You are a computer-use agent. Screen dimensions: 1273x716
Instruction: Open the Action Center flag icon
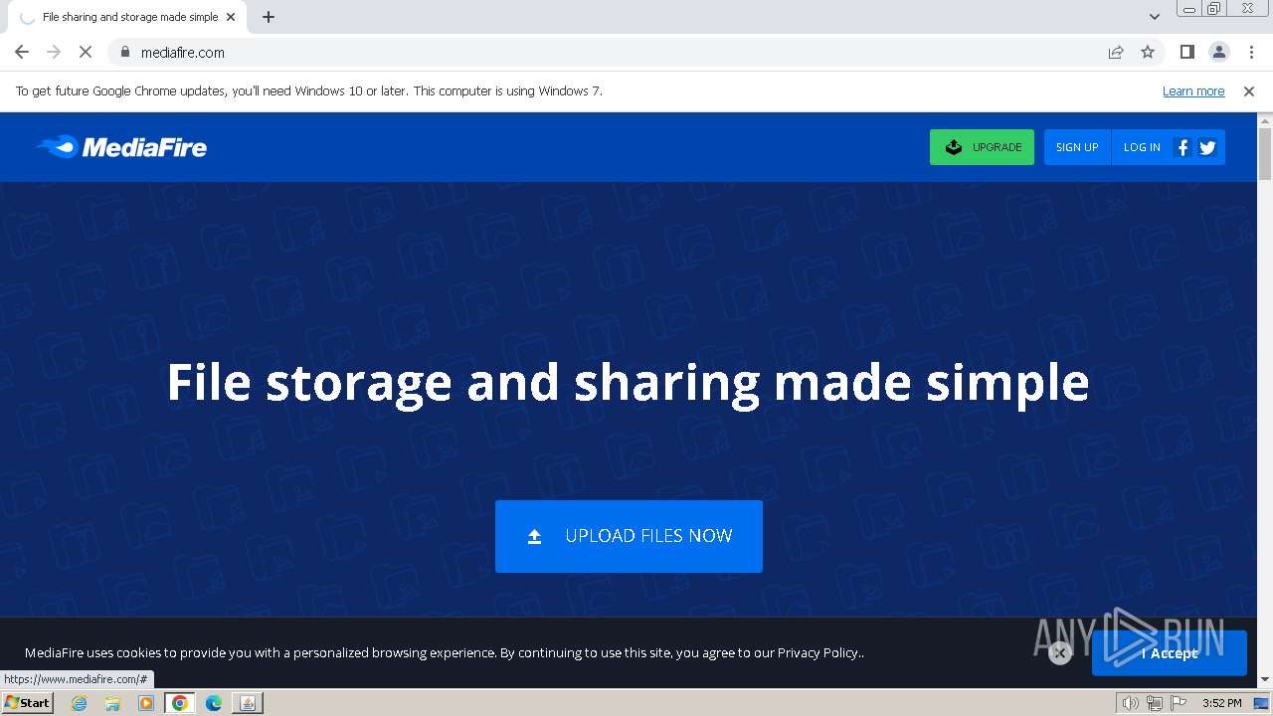(1179, 703)
